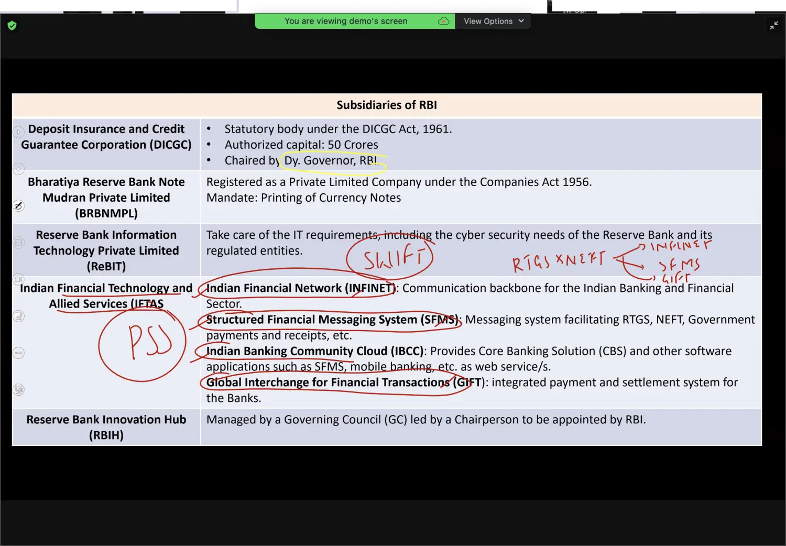Click the green encryption shield icon

(12, 25)
